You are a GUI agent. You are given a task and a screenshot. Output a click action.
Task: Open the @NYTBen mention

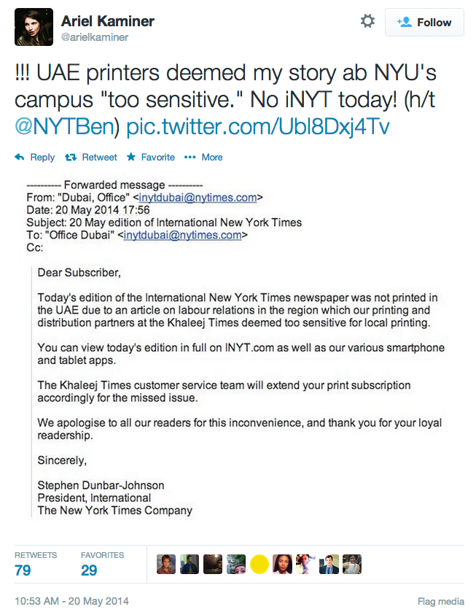[x=66, y=127]
